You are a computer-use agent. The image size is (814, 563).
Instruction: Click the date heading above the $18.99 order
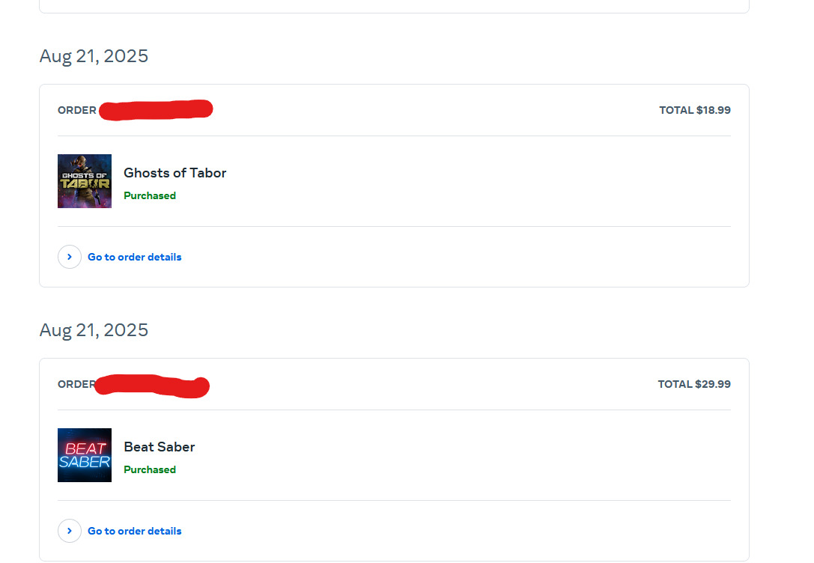pyautogui.click(x=94, y=56)
